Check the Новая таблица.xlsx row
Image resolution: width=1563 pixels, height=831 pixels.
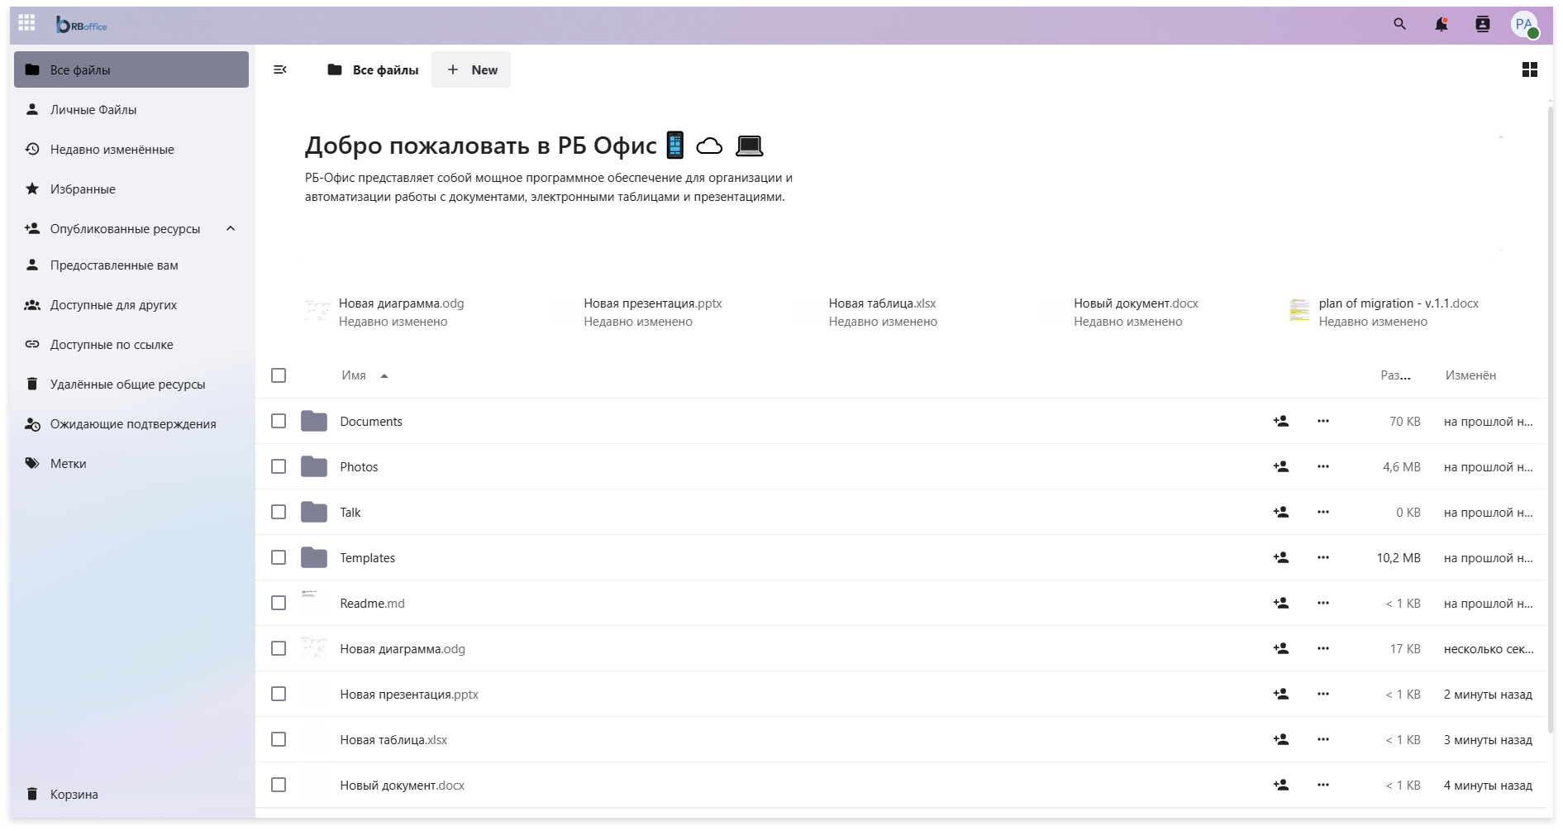click(279, 740)
